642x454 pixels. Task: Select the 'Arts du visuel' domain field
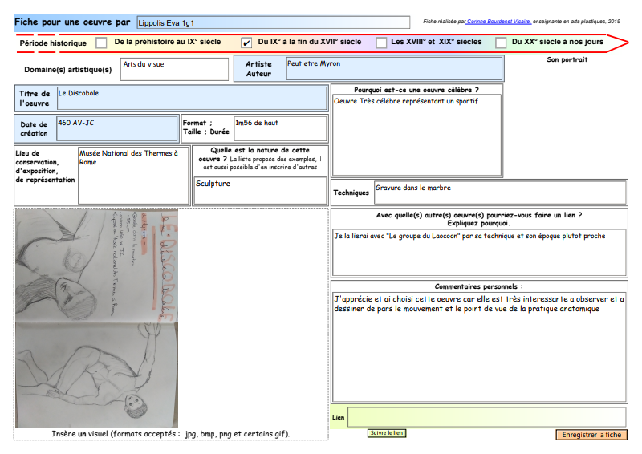174,69
